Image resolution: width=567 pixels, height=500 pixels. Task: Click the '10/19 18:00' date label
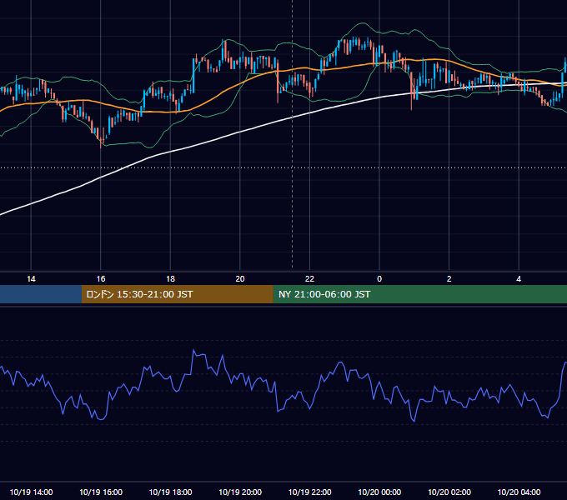pos(170,492)
